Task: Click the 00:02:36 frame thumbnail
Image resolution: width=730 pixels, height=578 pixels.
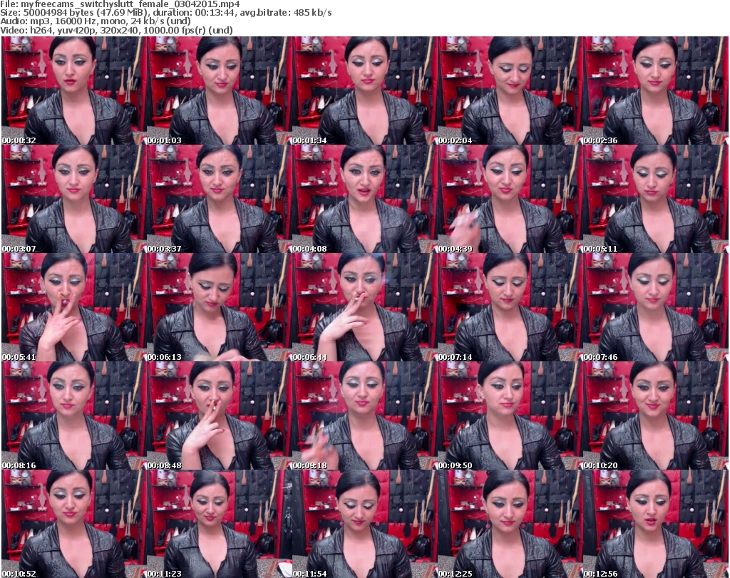Action: pyautogui.click(x=655, y=91)
